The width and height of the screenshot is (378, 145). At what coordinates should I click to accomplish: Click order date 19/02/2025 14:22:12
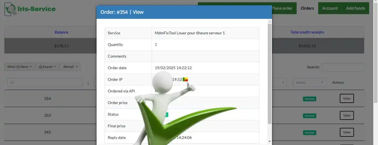[x=173, y=68]
